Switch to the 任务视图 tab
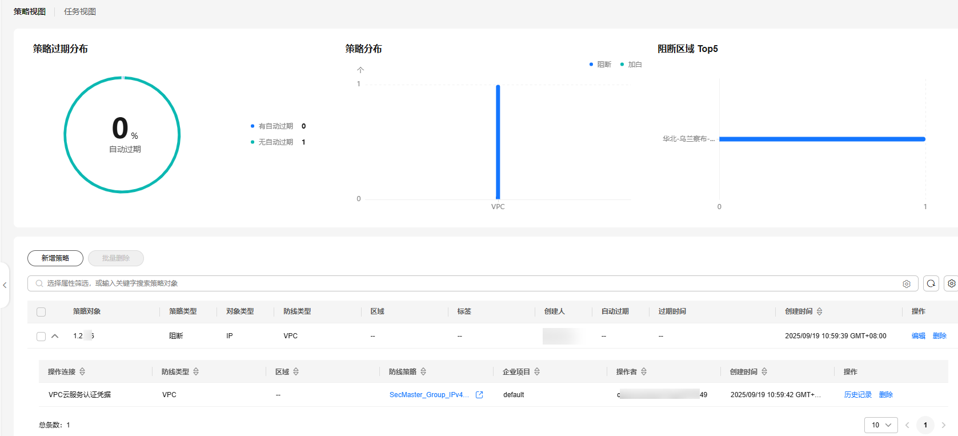The image size is (958, 436). 80,11
